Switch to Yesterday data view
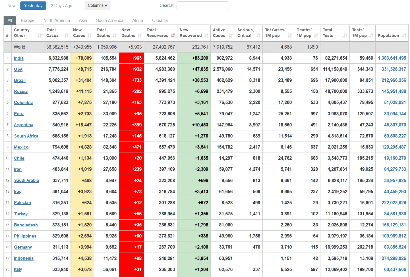Image resolution: width=410 pixels, height=277 pixels. click(33, 5)
